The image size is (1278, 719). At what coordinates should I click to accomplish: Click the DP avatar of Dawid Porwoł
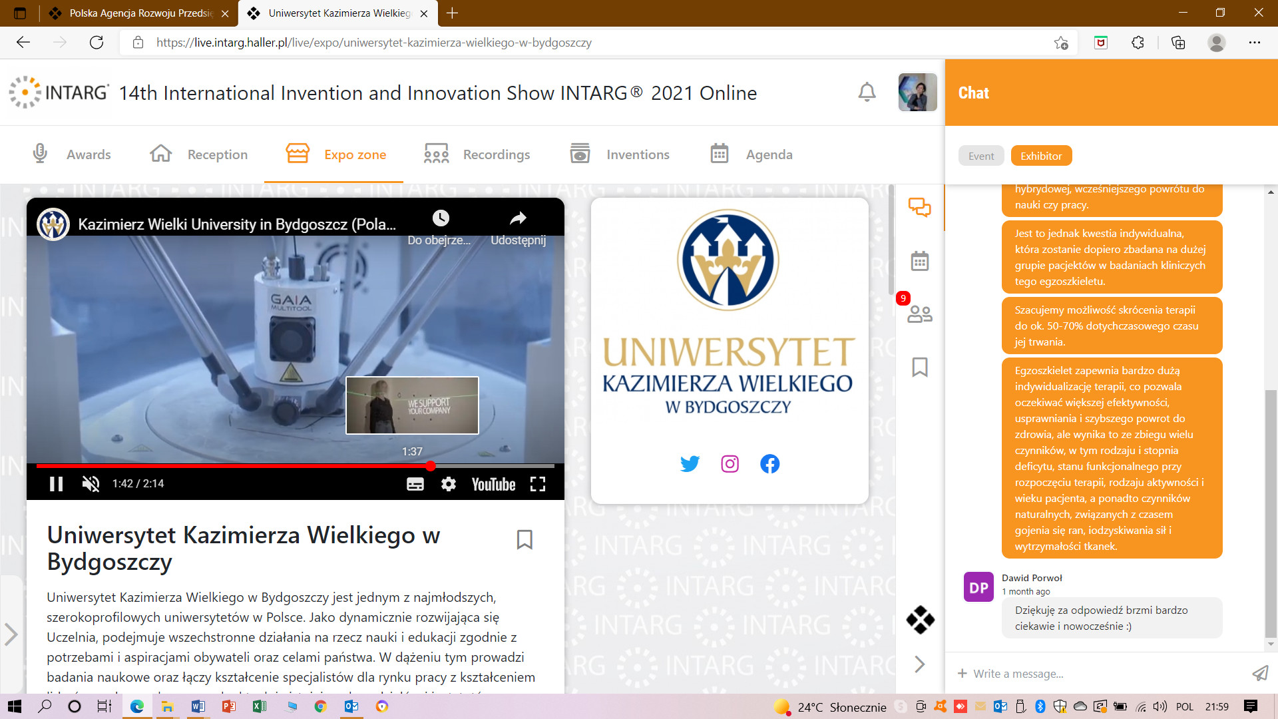978,587
